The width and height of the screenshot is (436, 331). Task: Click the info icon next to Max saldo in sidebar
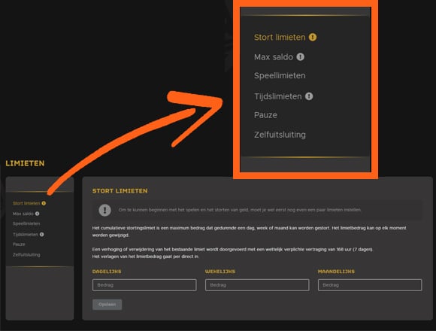pos(37,214)
